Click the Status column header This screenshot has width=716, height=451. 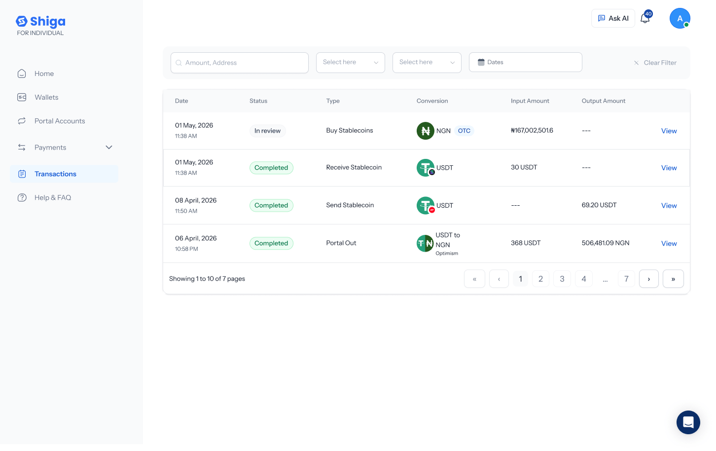[x=258, y=101]
